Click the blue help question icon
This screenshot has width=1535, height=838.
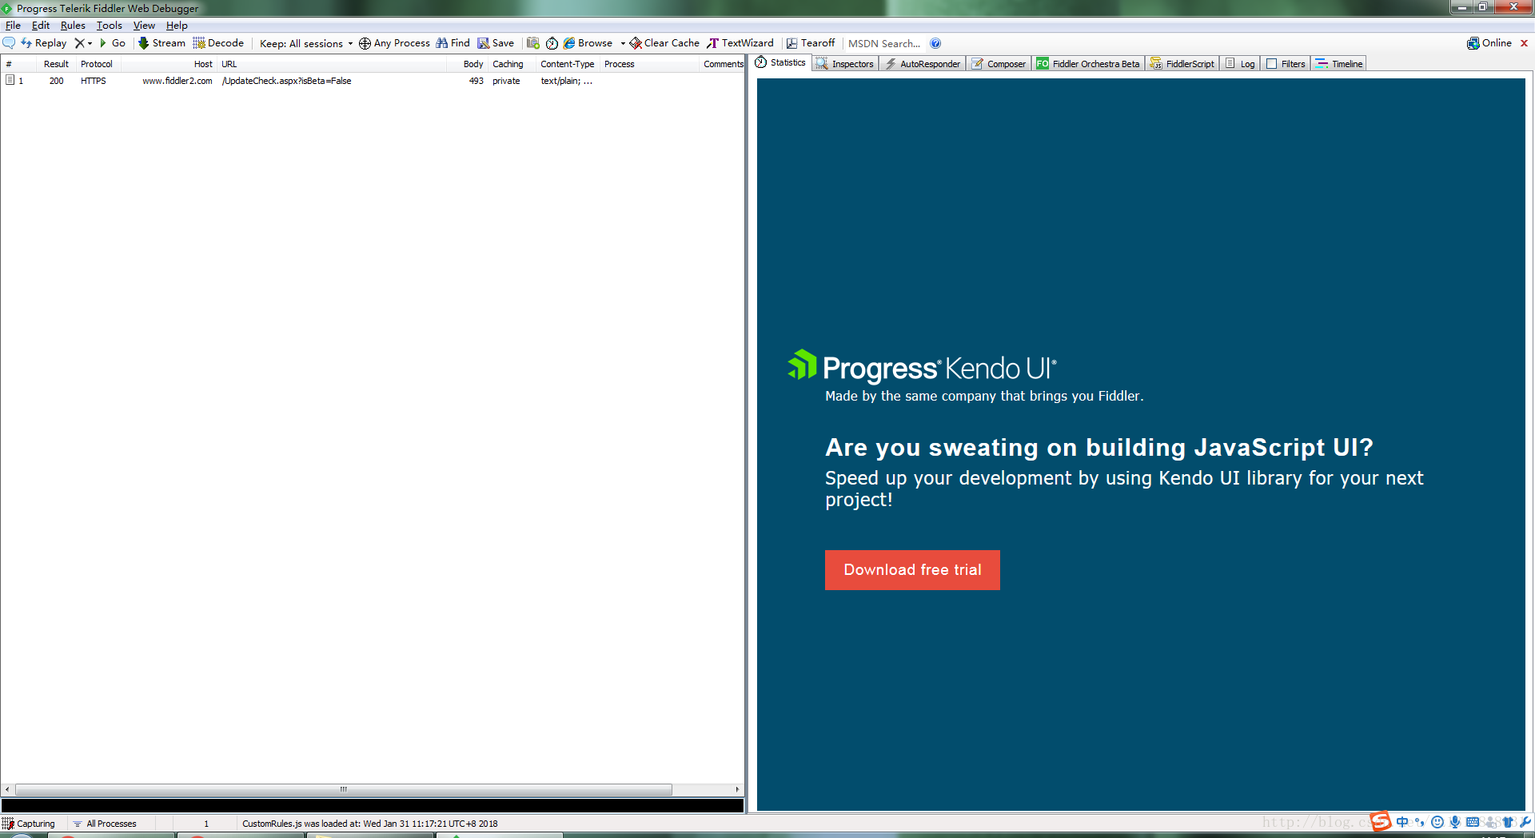pos(935,43)
